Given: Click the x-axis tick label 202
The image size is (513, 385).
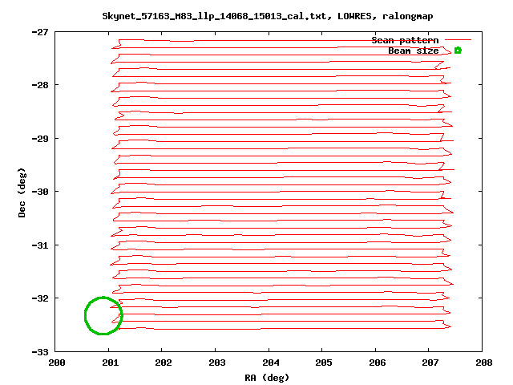Looking at the screenshot, I should point(164,363).
